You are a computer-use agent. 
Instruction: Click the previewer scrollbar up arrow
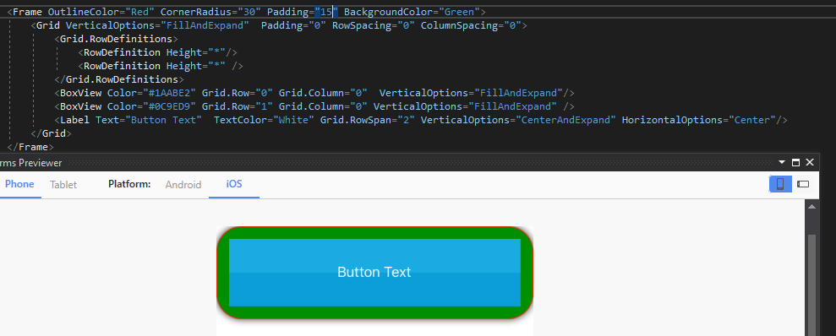click(812, 207)
